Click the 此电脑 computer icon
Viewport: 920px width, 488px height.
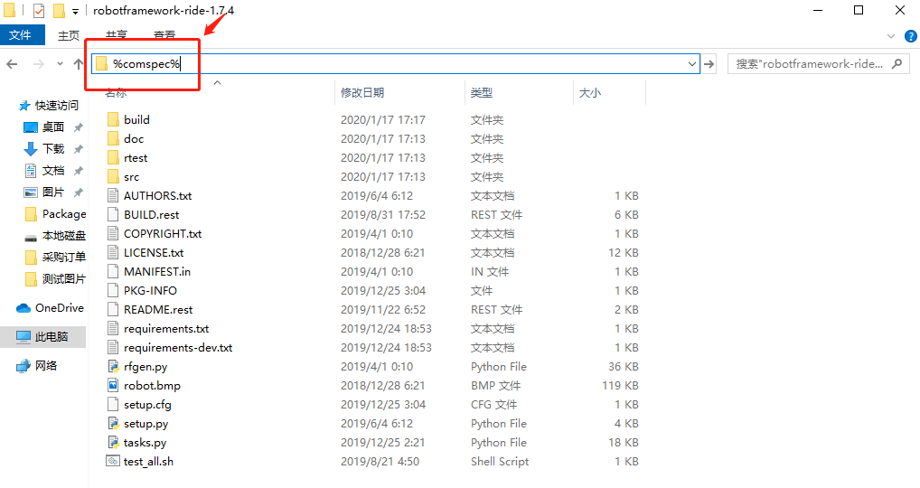(x=23, y=337)
